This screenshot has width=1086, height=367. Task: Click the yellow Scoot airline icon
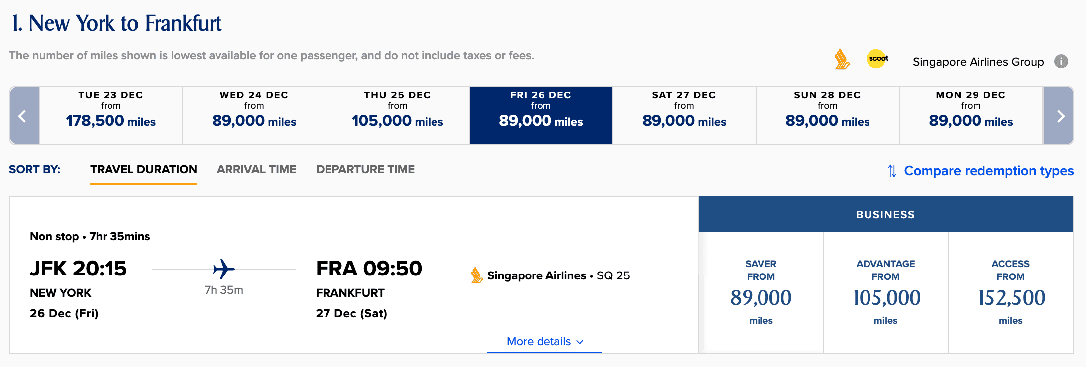pyautogui.click(x=877, y=59)
